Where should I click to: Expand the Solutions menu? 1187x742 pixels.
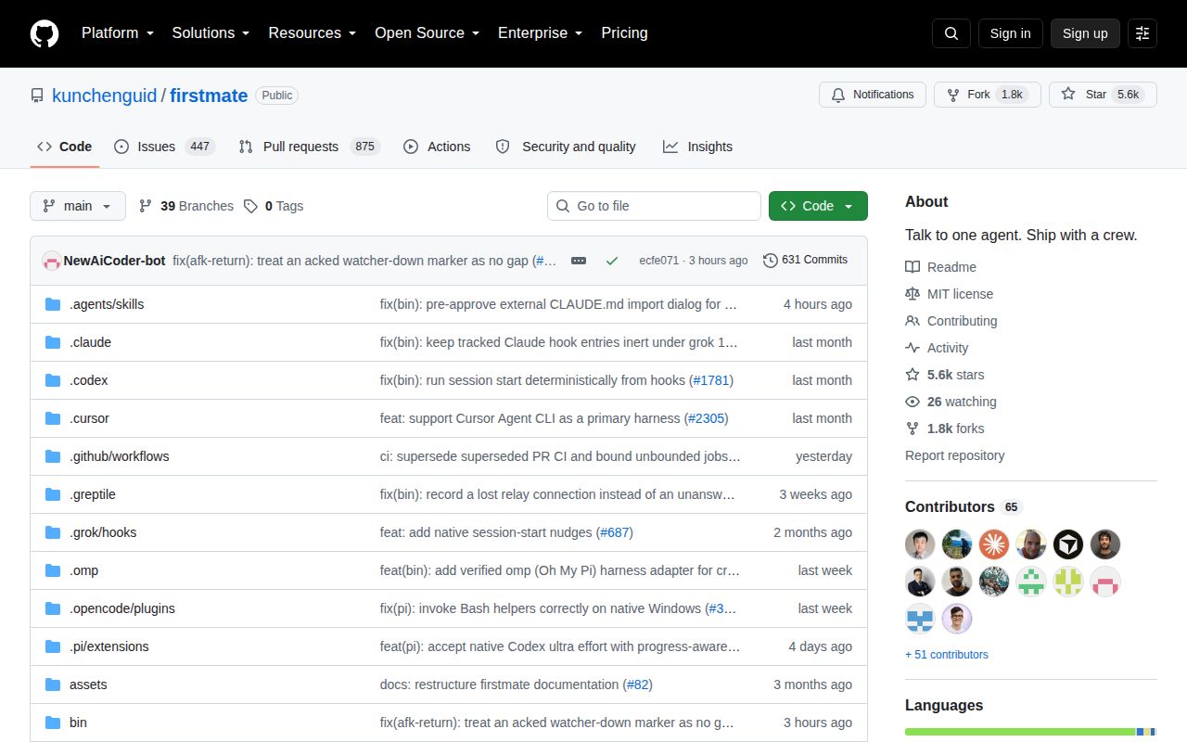(211, 33)
